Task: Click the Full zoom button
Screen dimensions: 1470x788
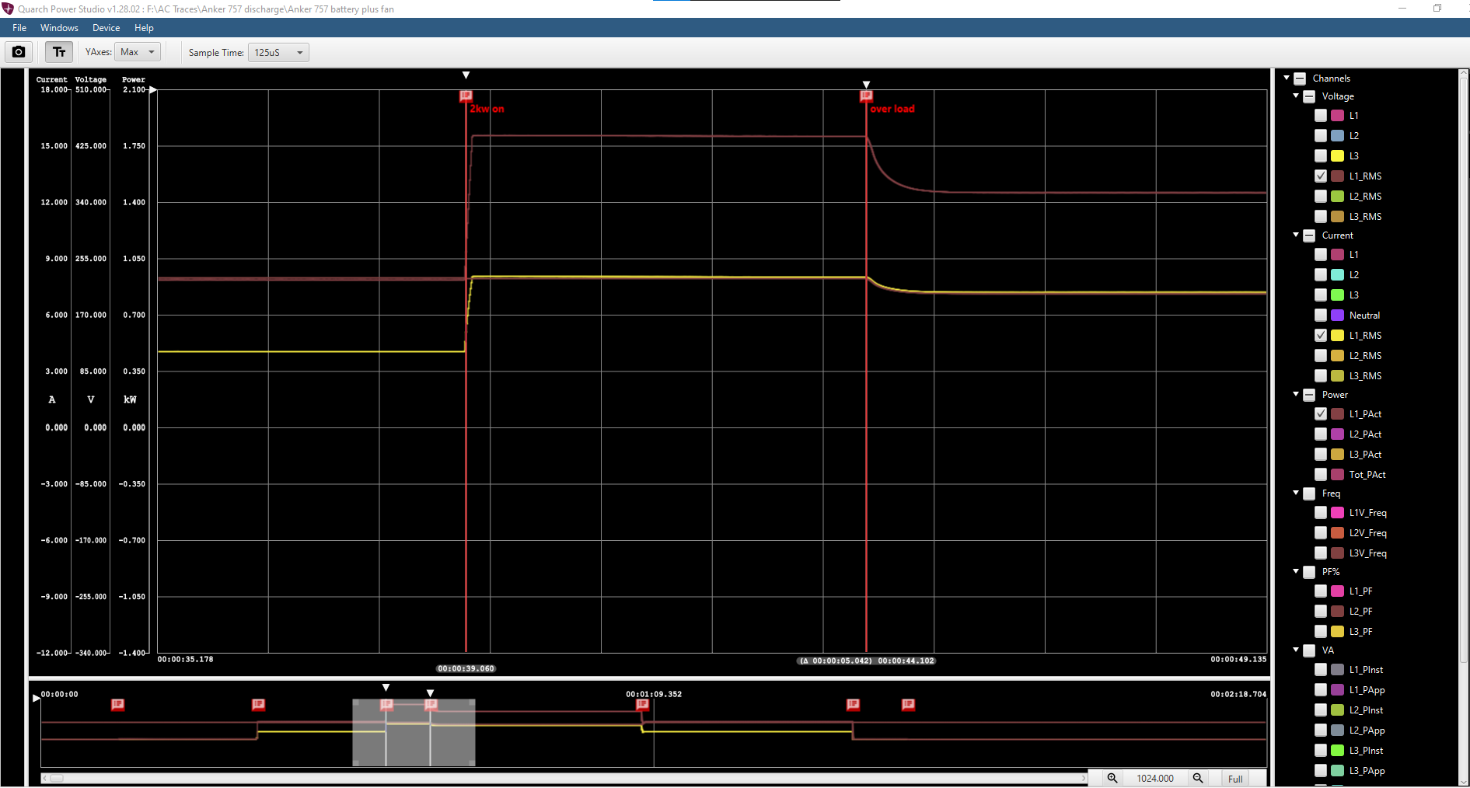Action: click(x=1235, y=779)
